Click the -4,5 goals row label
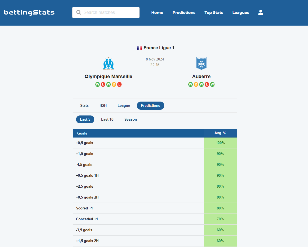Image resolution: width=308 pixels, height=247 pixels. point(84,164)
